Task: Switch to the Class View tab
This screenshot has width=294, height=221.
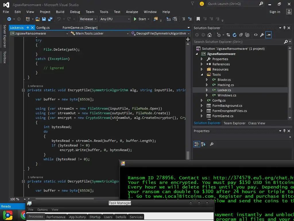Action: pos(257,123)
